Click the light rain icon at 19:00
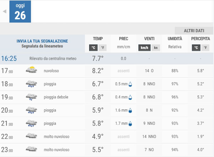The width and height of the screenshot is (214, 157). tap(31, 97)
